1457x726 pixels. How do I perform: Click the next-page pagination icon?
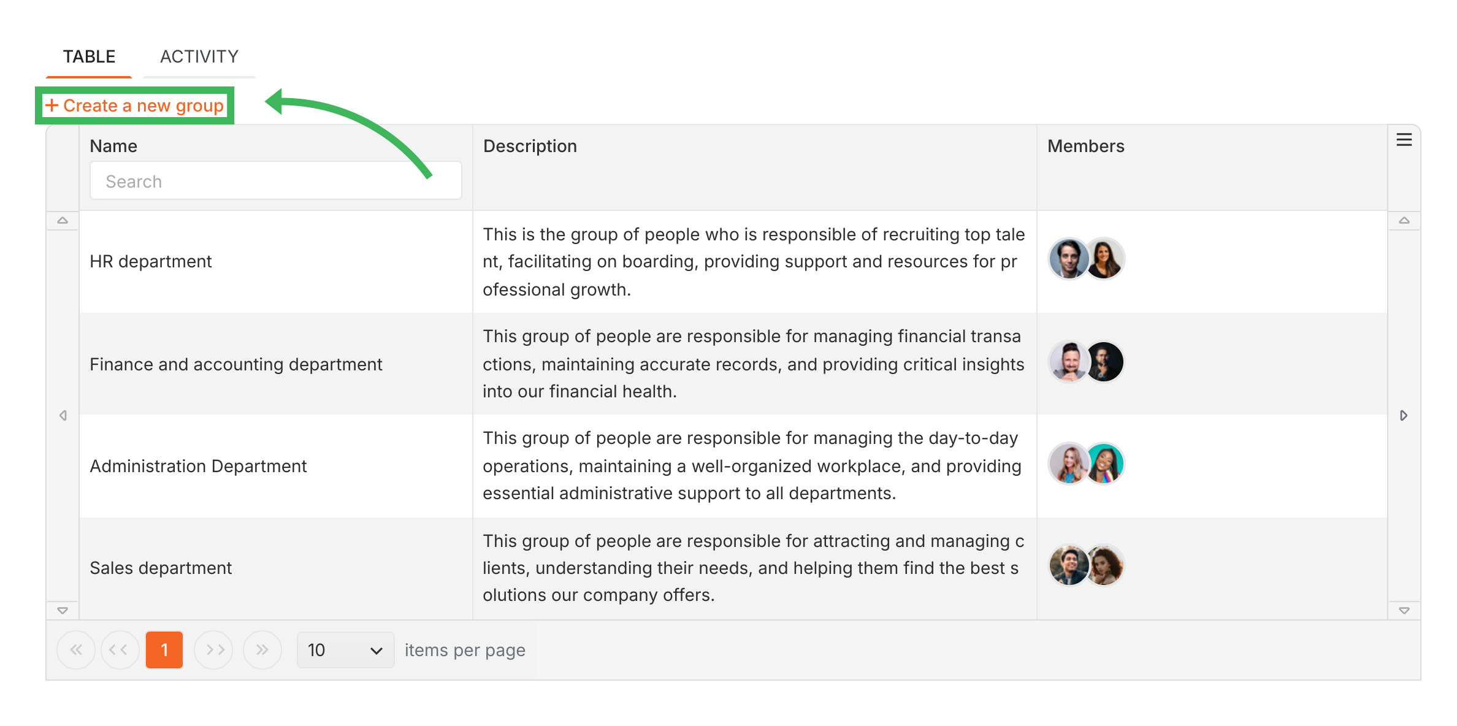213,649
